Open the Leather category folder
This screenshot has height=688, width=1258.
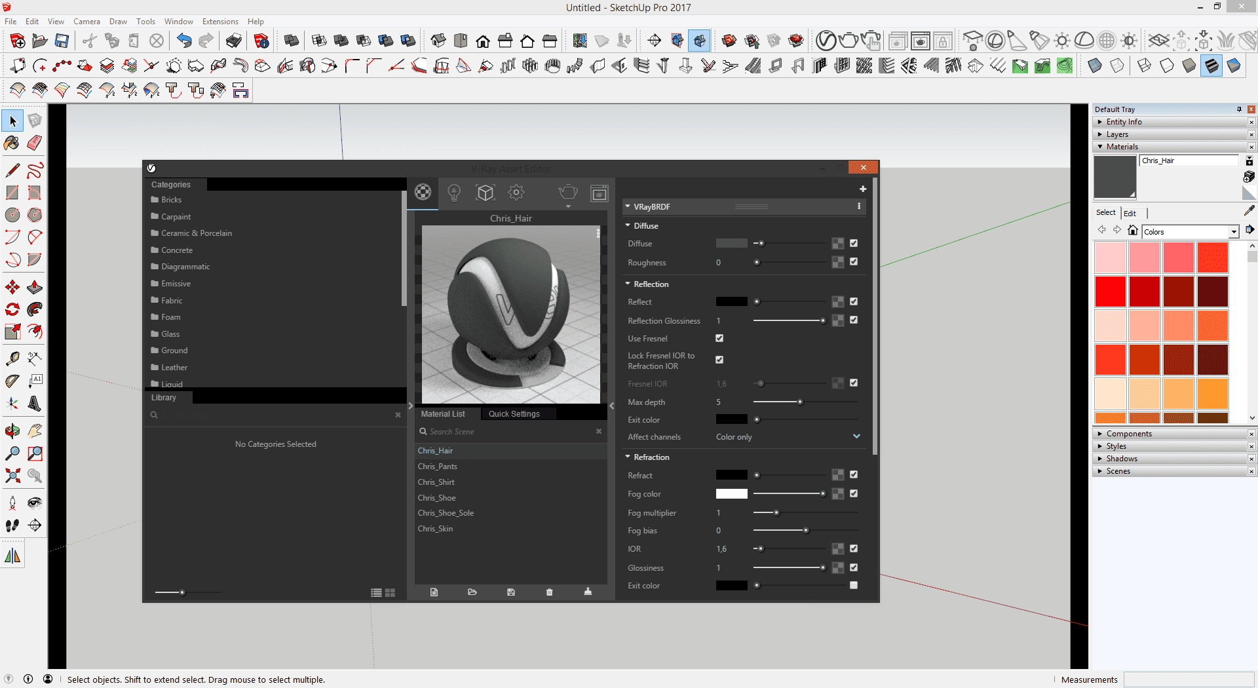174,368
